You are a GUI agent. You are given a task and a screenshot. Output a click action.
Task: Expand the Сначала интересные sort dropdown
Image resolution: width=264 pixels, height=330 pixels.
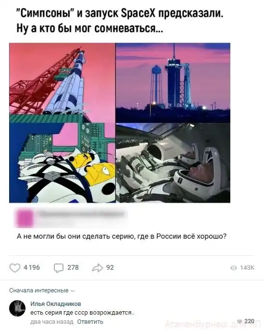[42, 290]
